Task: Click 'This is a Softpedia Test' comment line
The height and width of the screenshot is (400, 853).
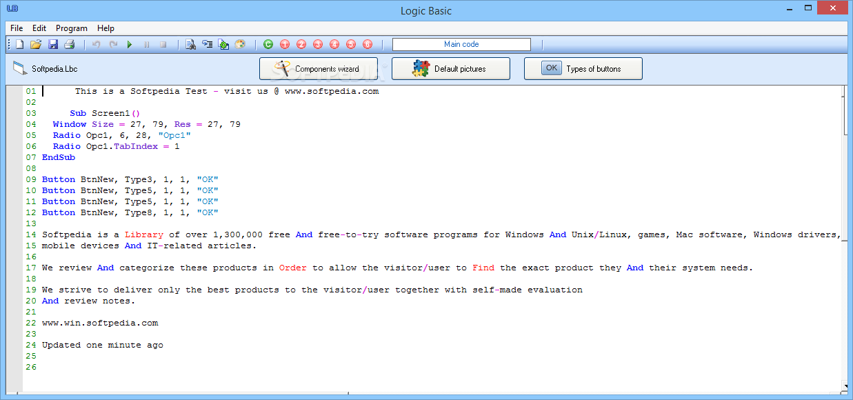Action: (227, 91)
